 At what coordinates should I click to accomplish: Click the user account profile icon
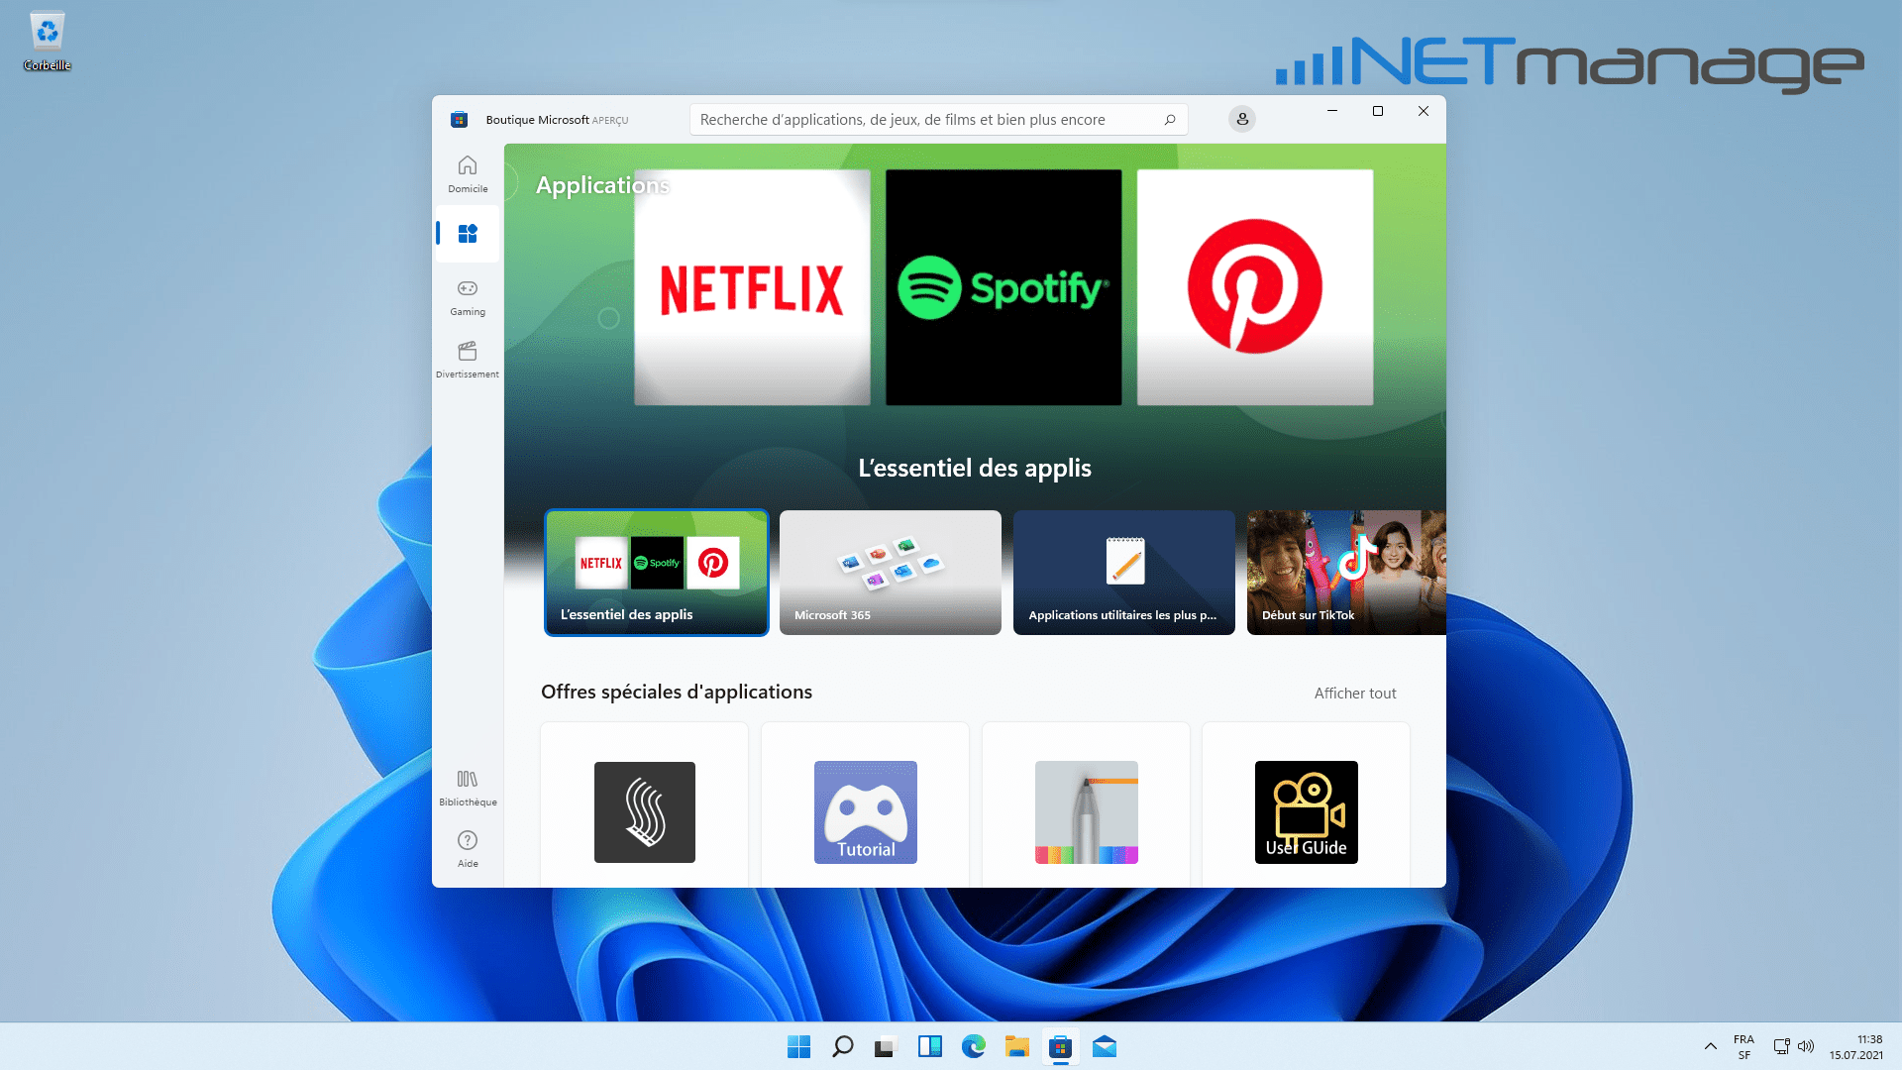(x=1242, y=119)
